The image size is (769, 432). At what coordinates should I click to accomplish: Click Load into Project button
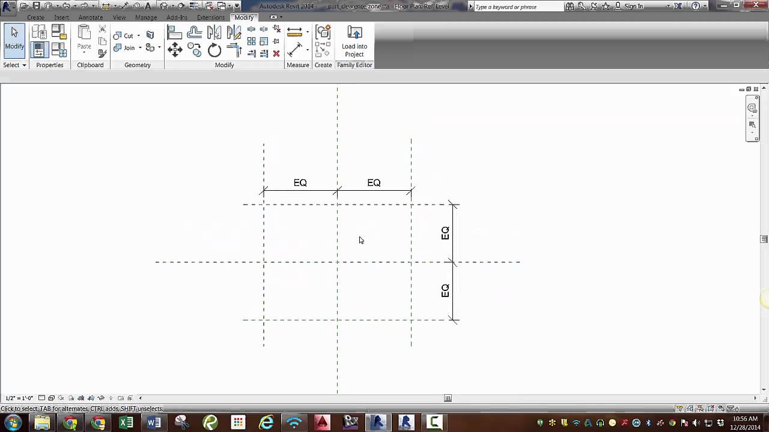354,41
